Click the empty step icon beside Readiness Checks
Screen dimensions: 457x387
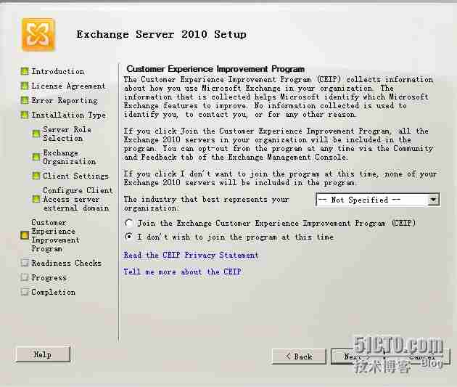coord(25,263)
